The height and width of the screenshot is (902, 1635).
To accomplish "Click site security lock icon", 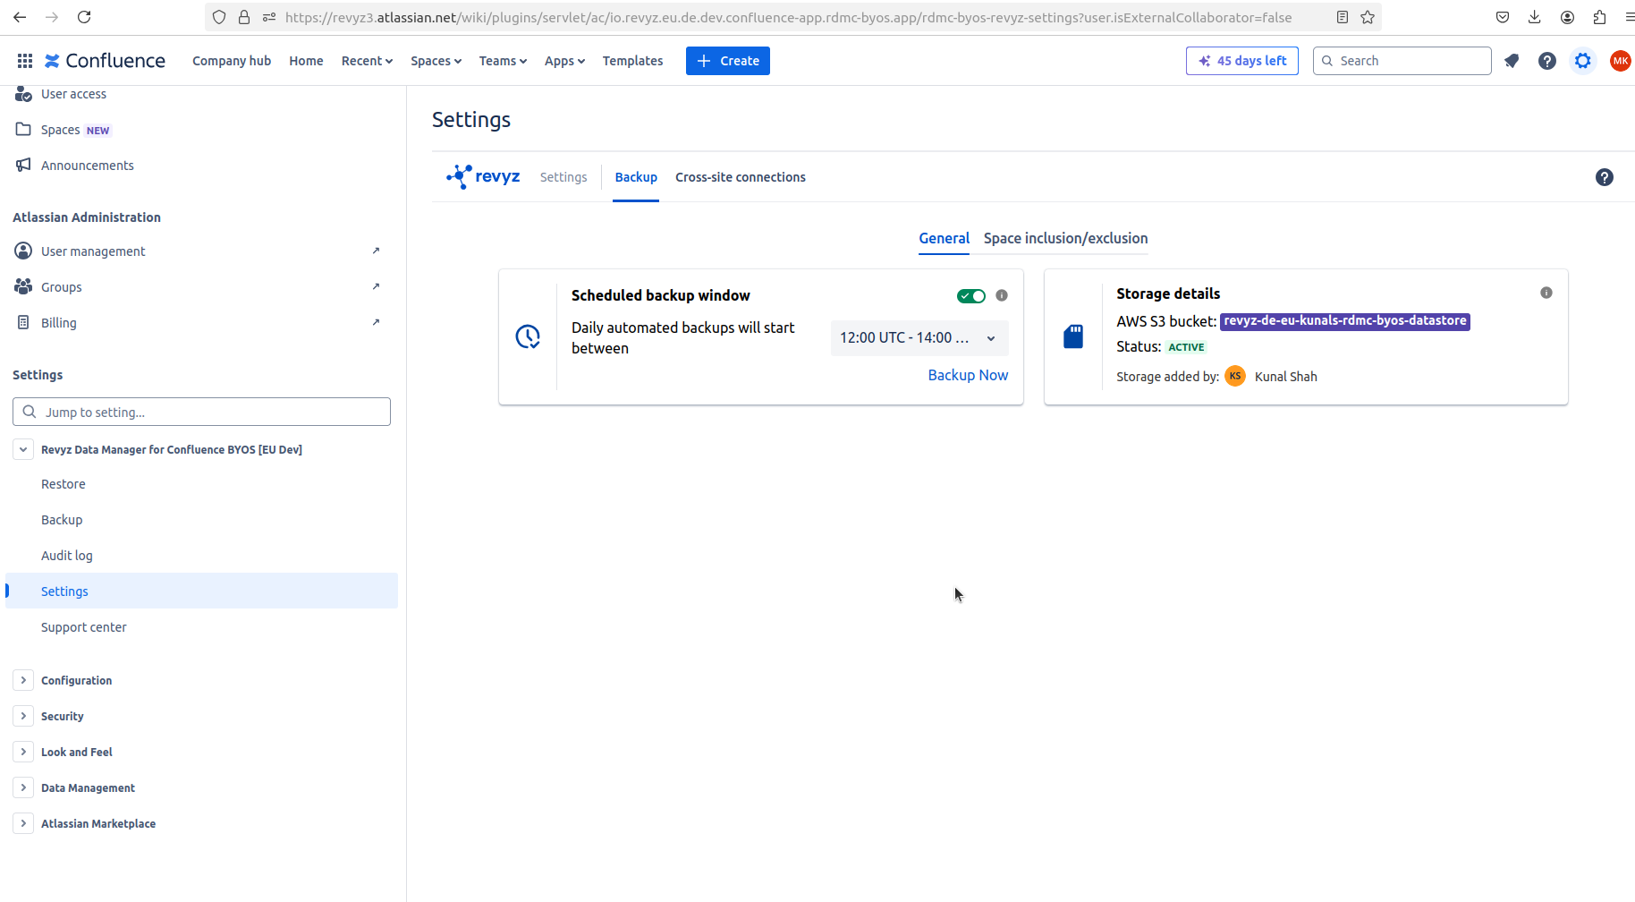I will 244,17.
